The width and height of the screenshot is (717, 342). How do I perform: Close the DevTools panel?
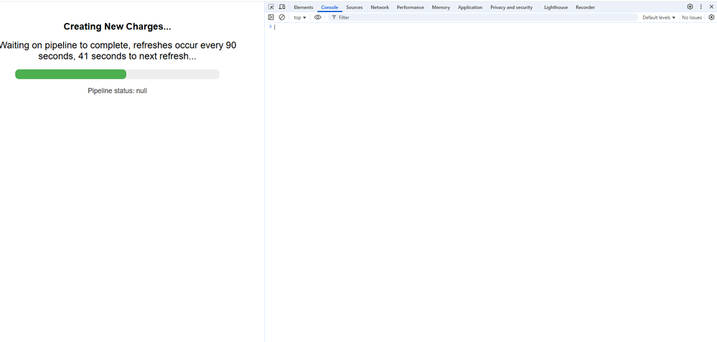711,7
